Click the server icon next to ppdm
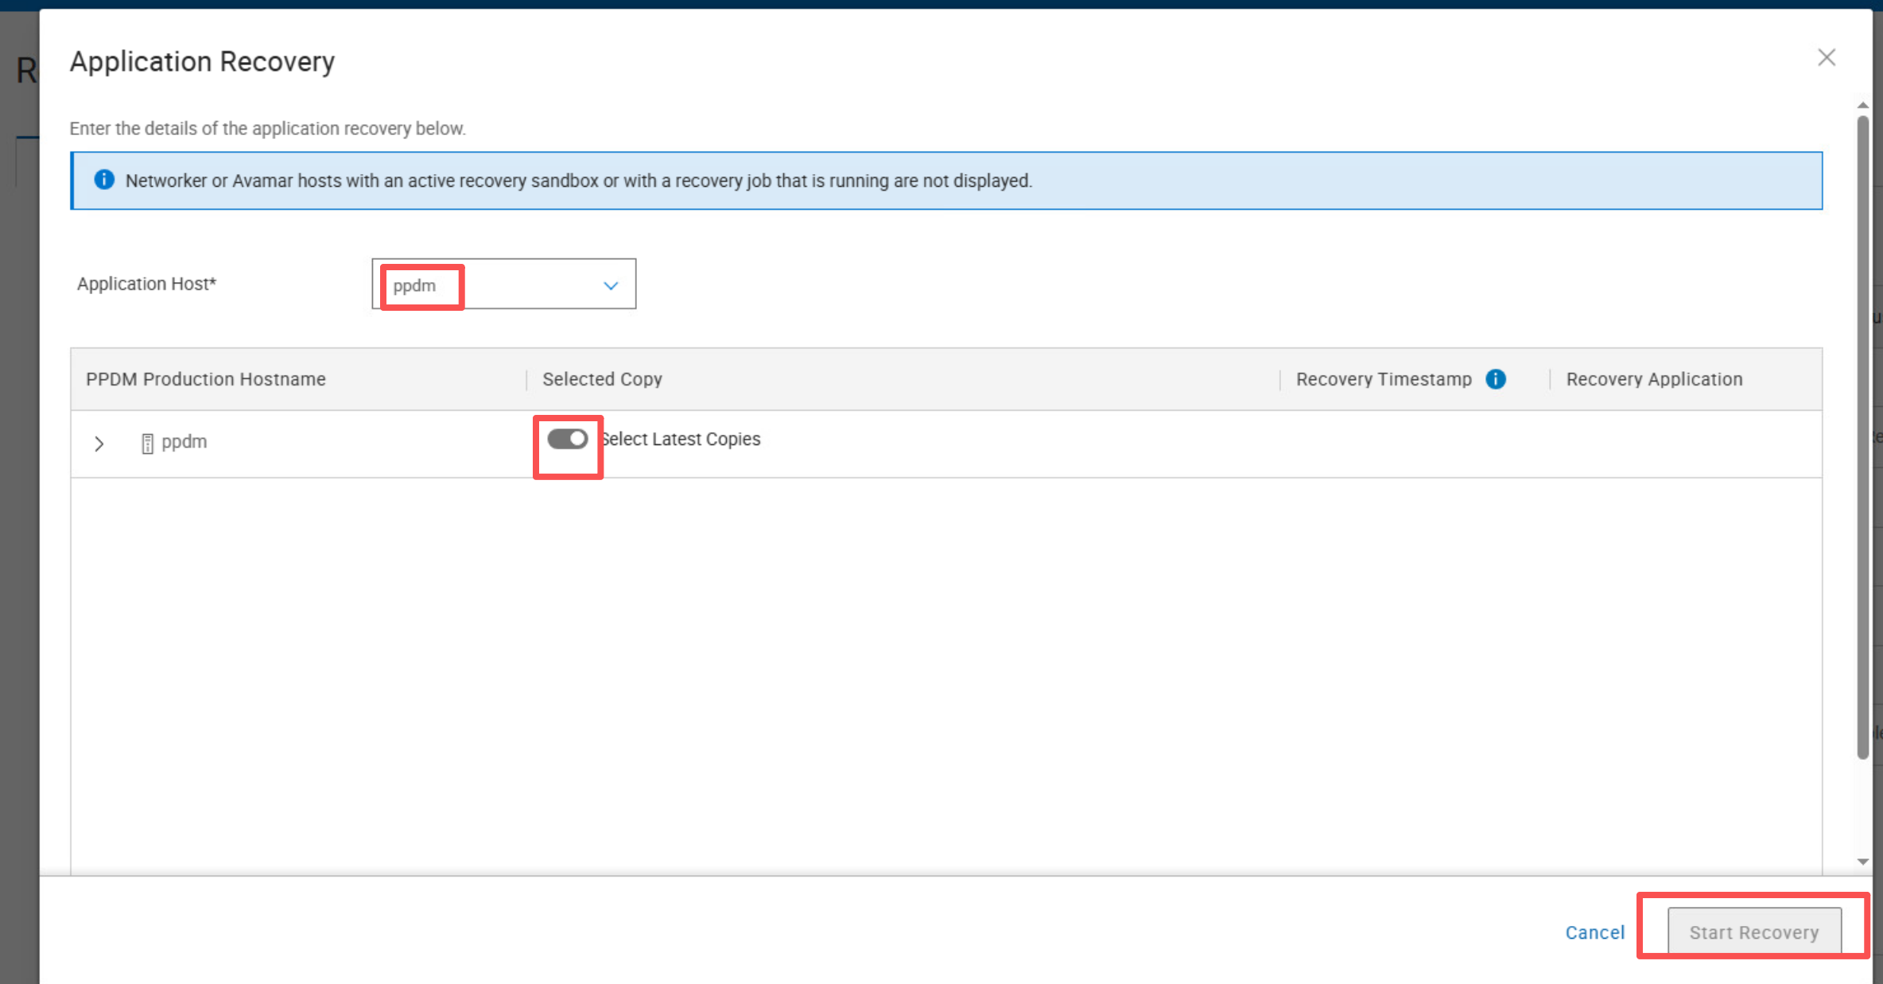1883x984 pixels. coord(147,443)
